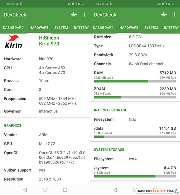Tap the Vendor value ARM
This screenshot has height=195, width=180.
coord(43,135)
